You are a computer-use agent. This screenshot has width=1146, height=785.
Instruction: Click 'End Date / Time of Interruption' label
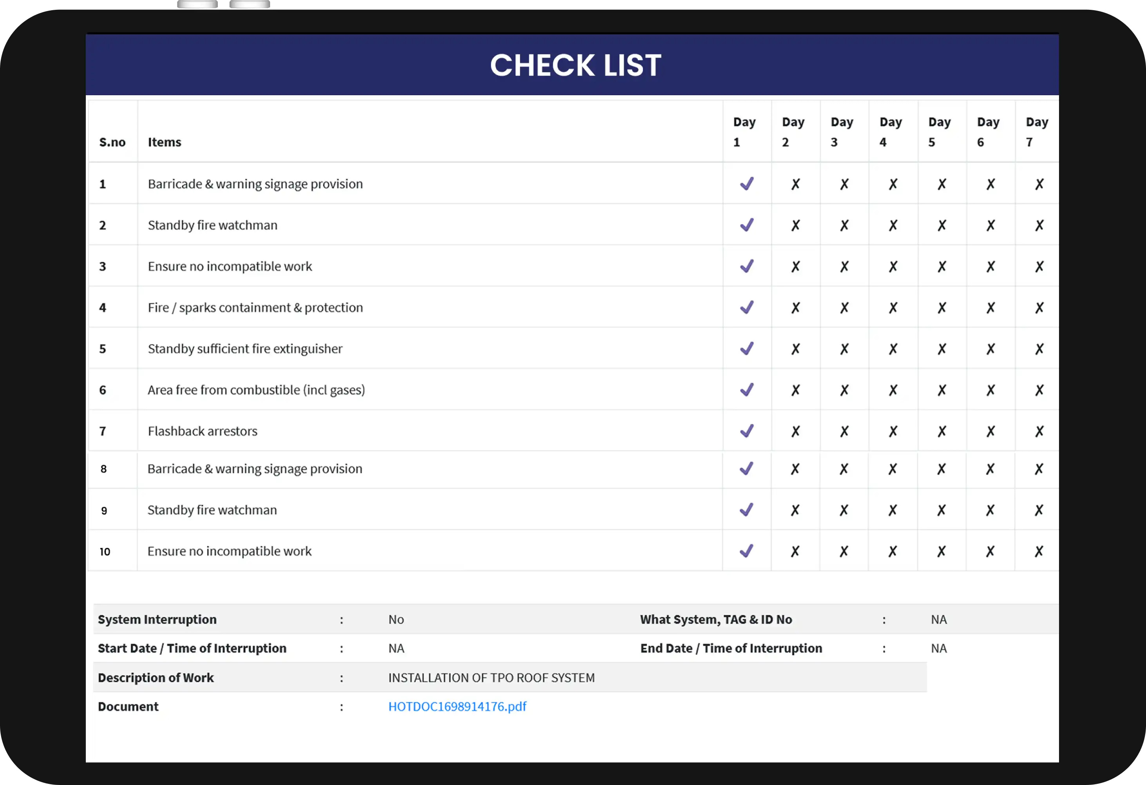[731, 648]
